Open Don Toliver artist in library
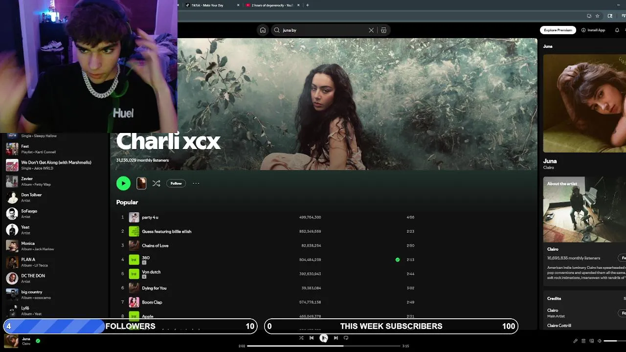Image resolution: width=626 pixels, height=352 pixels. pos(55,198)
